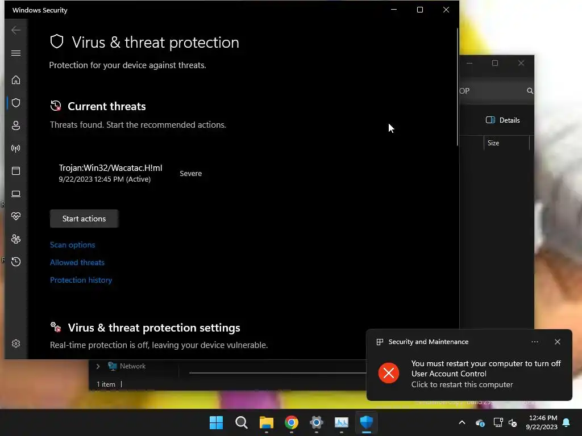Select the Trojan:Win32/Wacatac.H!ml threat entry
This screenshot has width=582, height=436.
[130, 173]
